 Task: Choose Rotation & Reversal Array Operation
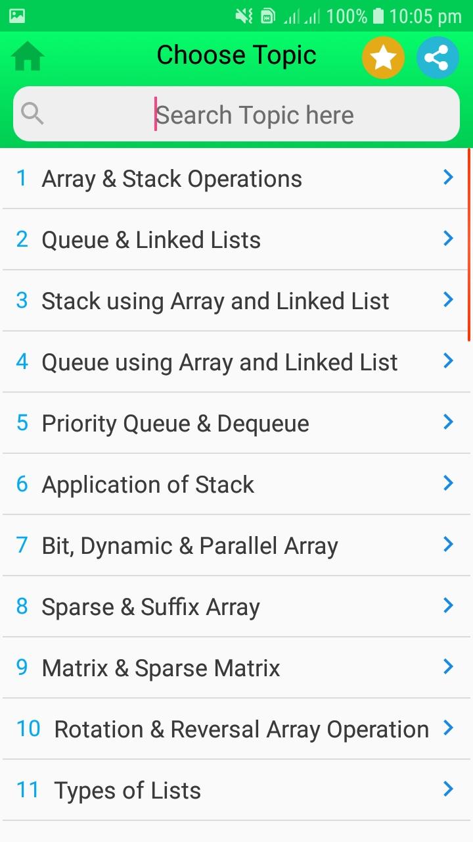[x=241, y=730]
